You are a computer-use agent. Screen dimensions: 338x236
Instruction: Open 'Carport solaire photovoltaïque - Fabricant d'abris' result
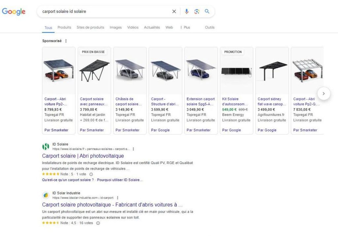point(112,205)
